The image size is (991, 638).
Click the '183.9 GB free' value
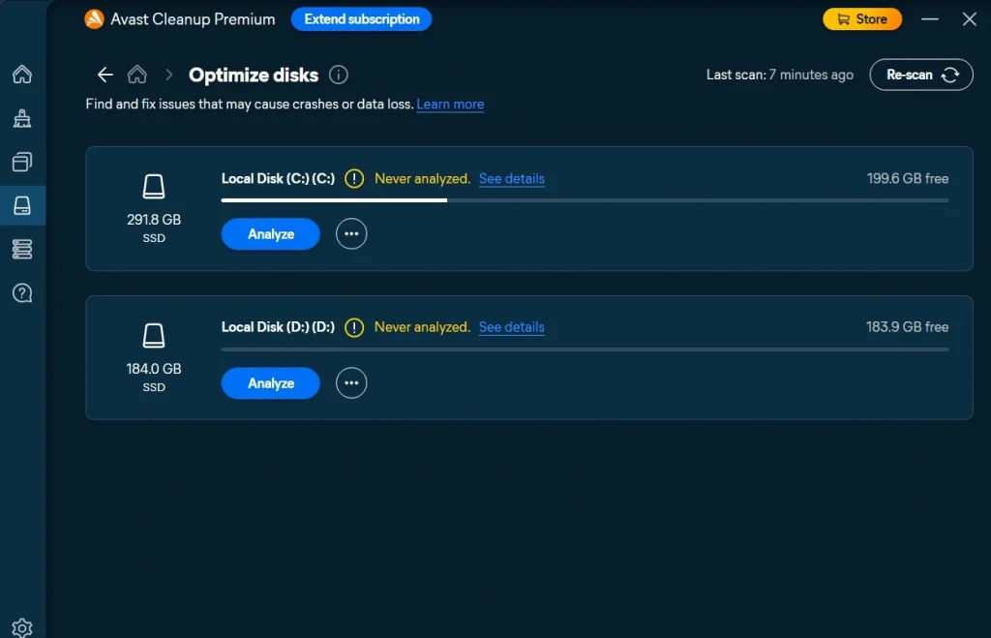907,327
